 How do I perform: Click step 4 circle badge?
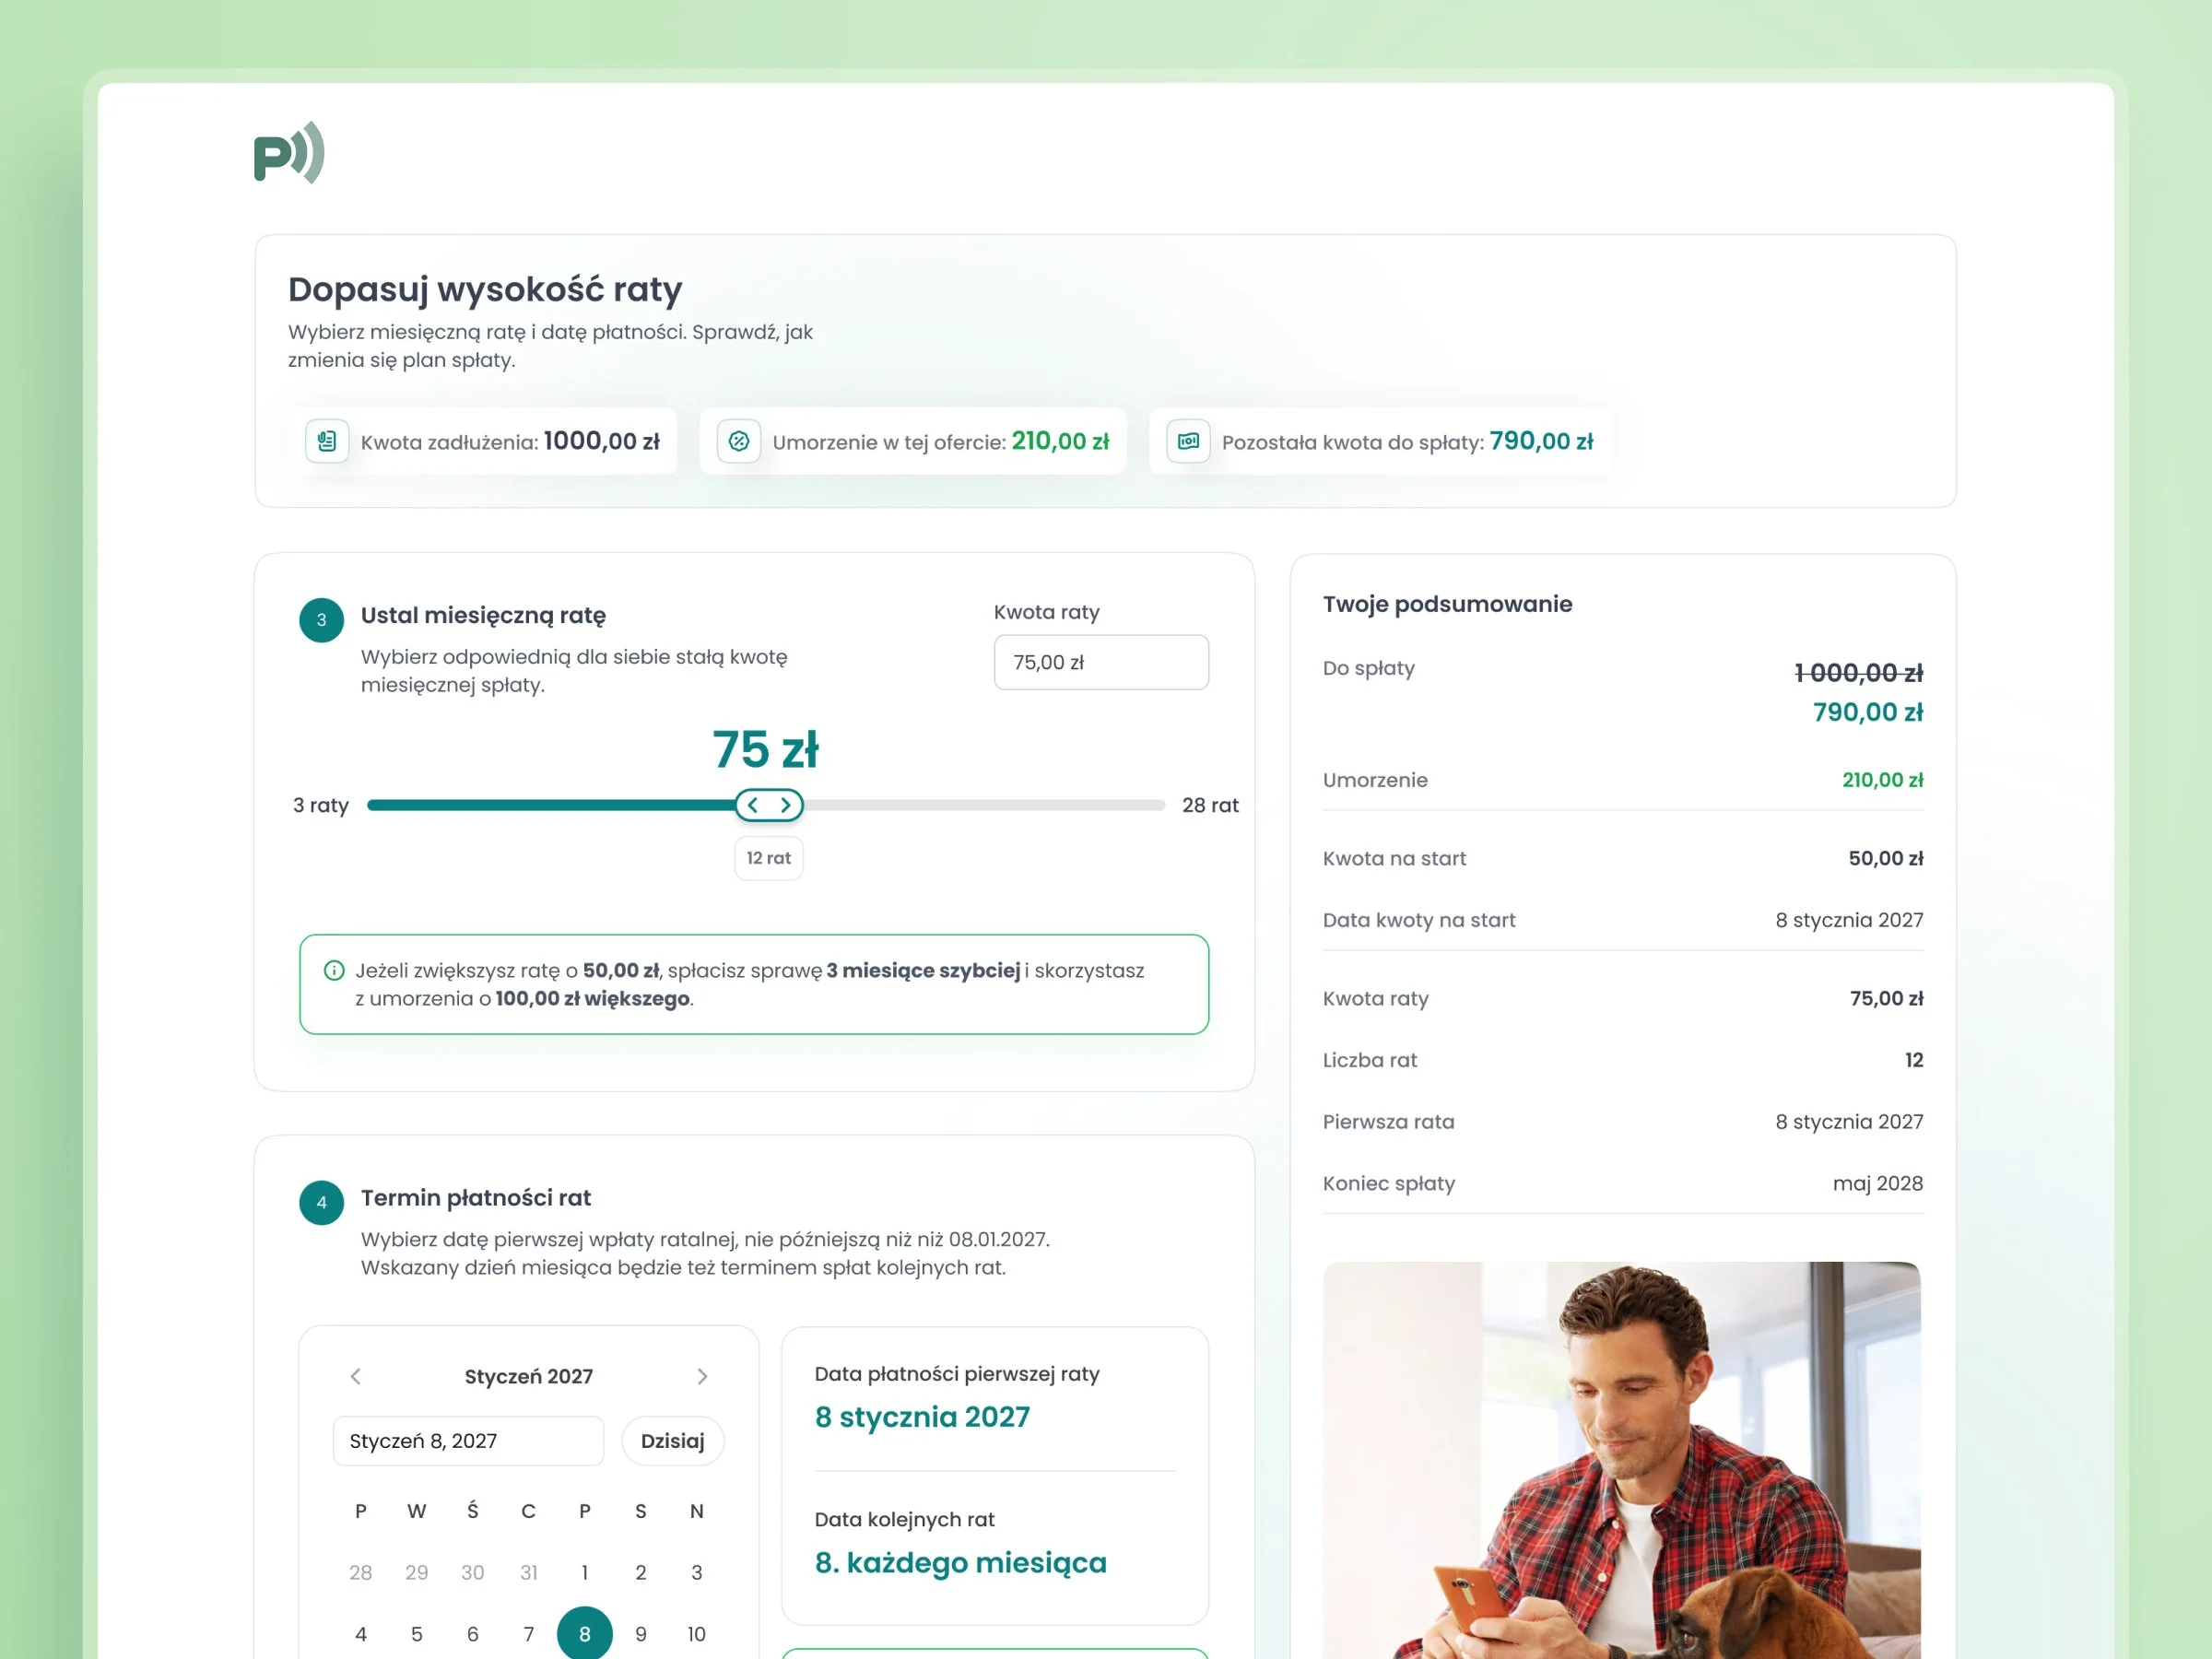[x=322, y=1202]
